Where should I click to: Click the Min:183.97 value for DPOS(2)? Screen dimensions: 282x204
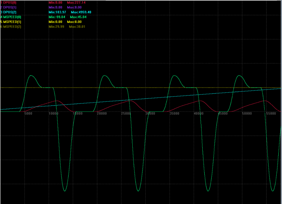(x=58, y=12)
